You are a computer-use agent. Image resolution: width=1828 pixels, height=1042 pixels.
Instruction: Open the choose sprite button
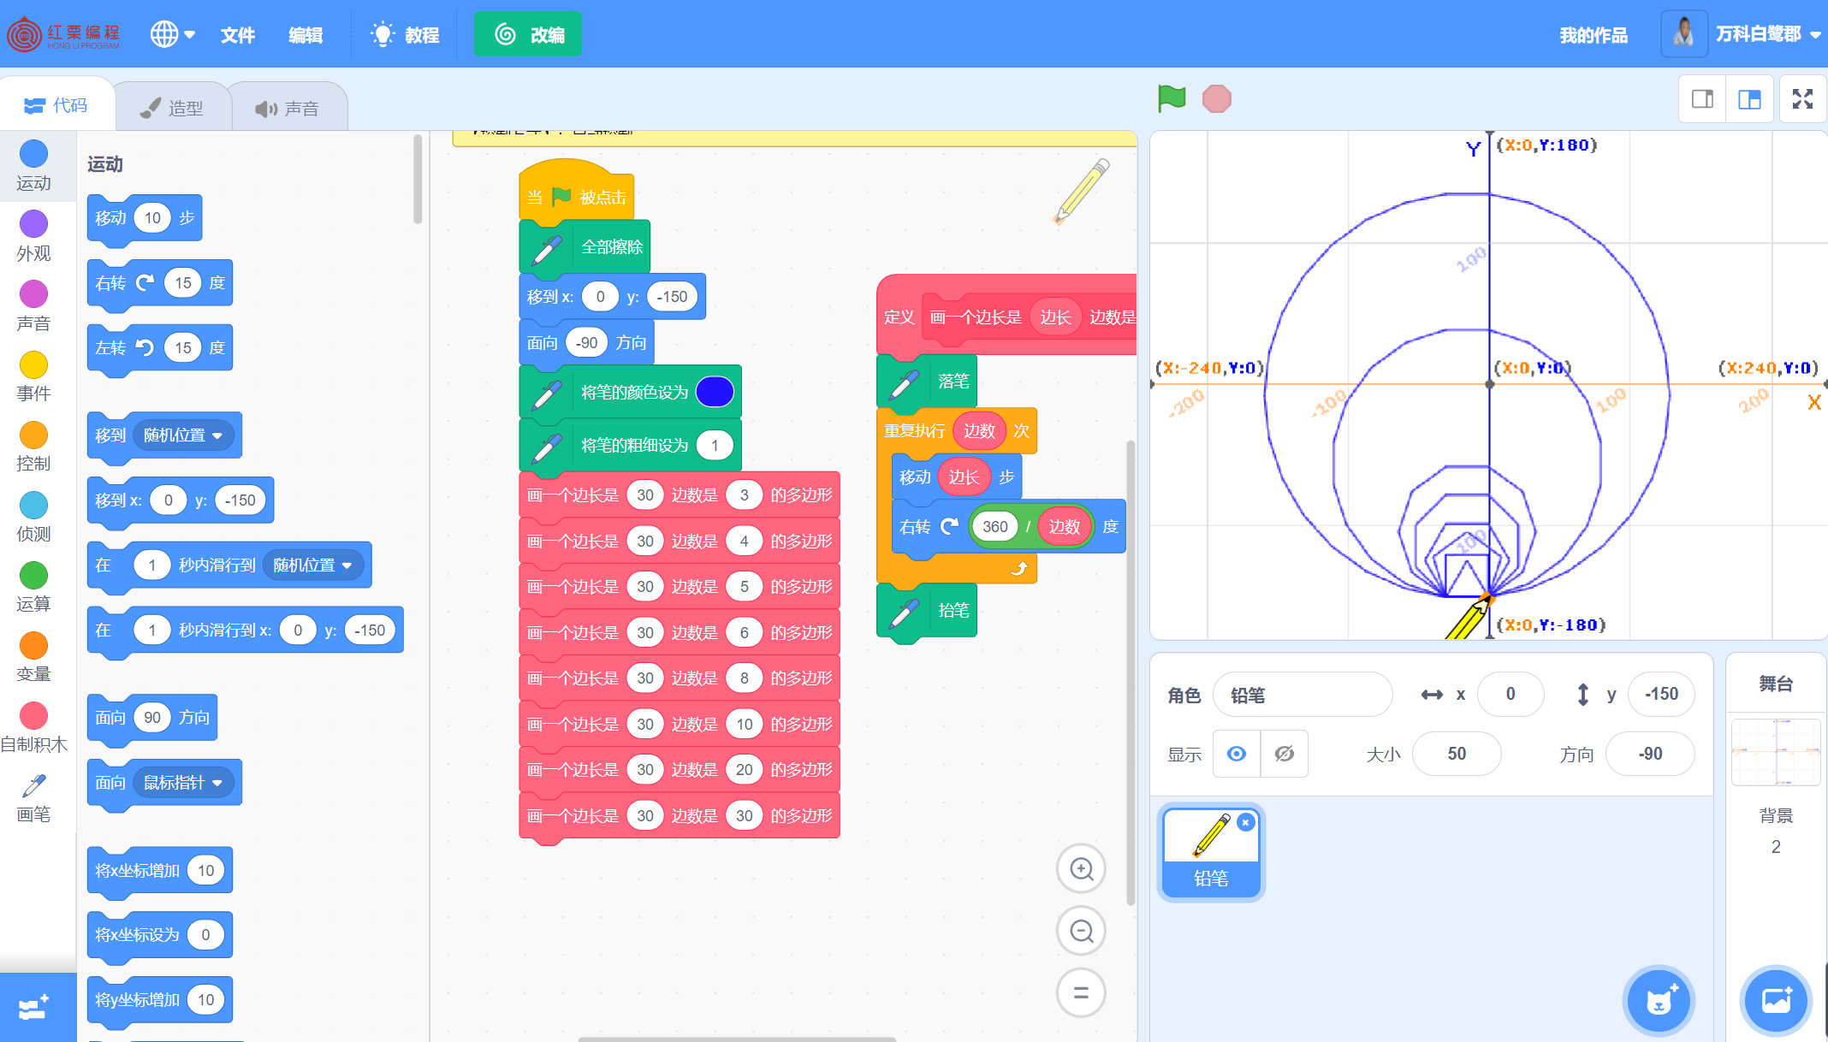[1659, 1000]
